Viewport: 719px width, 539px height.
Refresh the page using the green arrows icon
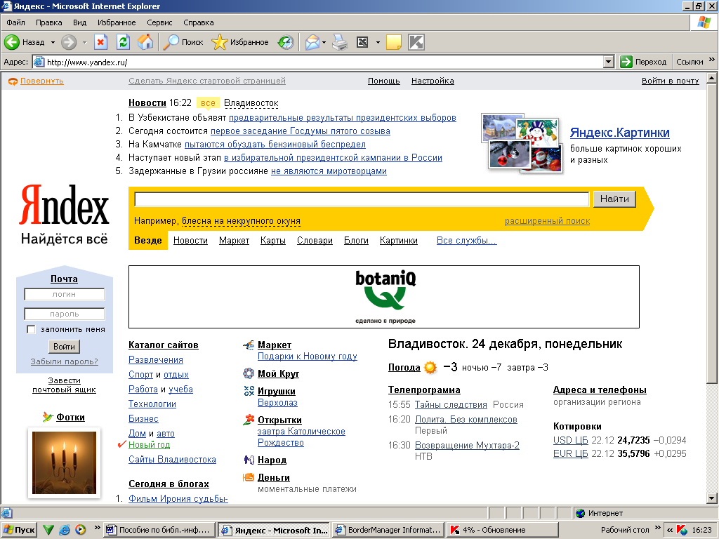tap(123, 42)
